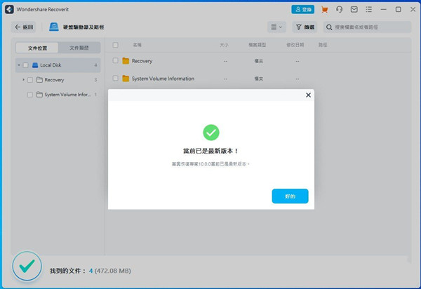Click the Wondershare Recoverit logo icon
The width and height of the screenshot is (421, 289).
[x=9, y=9]
